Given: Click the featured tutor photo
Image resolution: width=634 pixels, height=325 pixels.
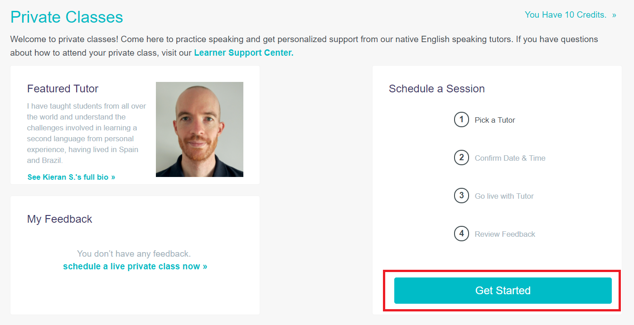Looking at the screenshot, I should pos(199,129).
